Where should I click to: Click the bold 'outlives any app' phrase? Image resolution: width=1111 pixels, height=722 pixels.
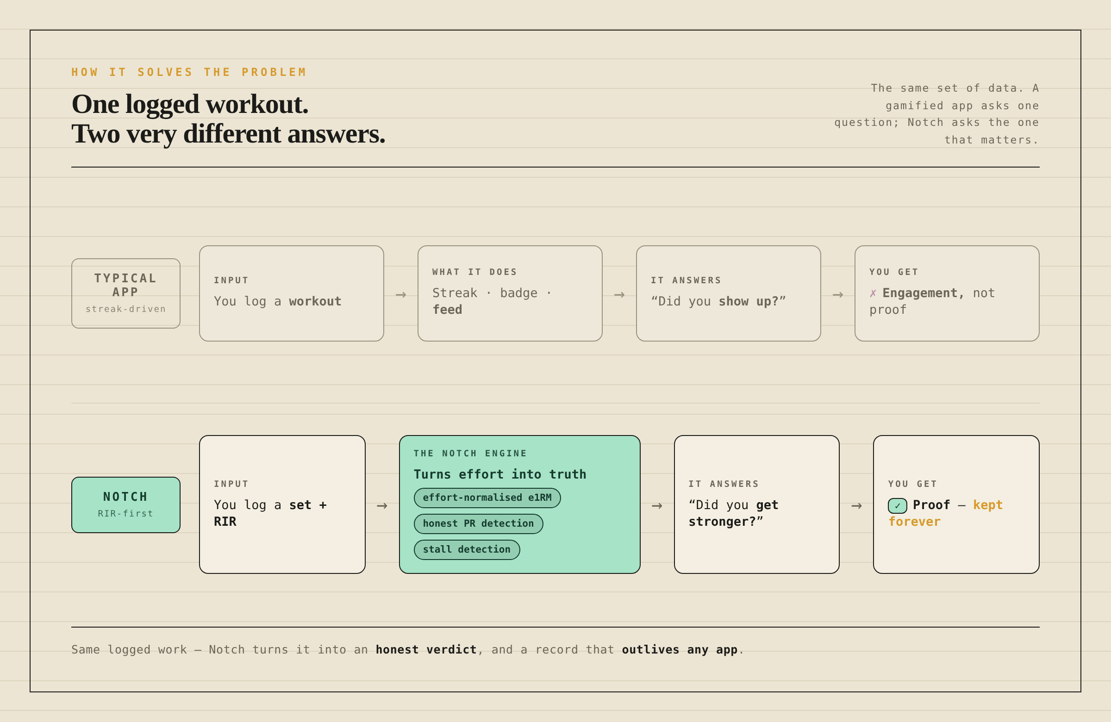tap(679, 649)
